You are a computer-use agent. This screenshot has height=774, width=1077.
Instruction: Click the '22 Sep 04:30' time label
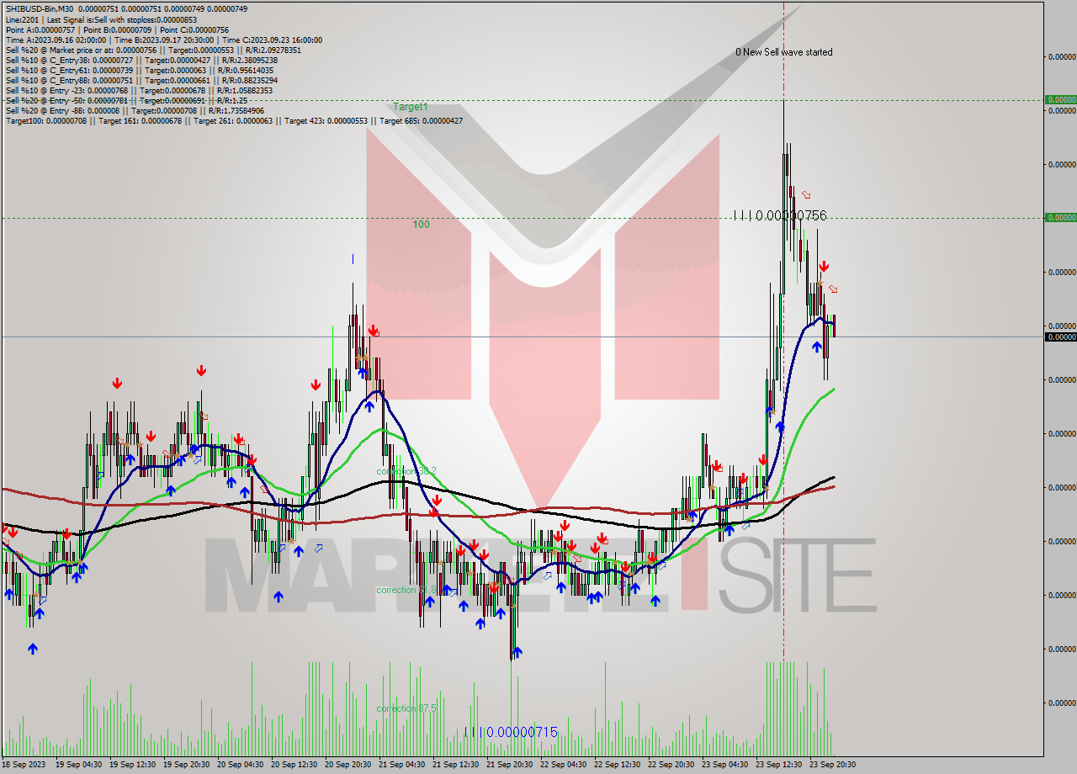tap(563, 765)
